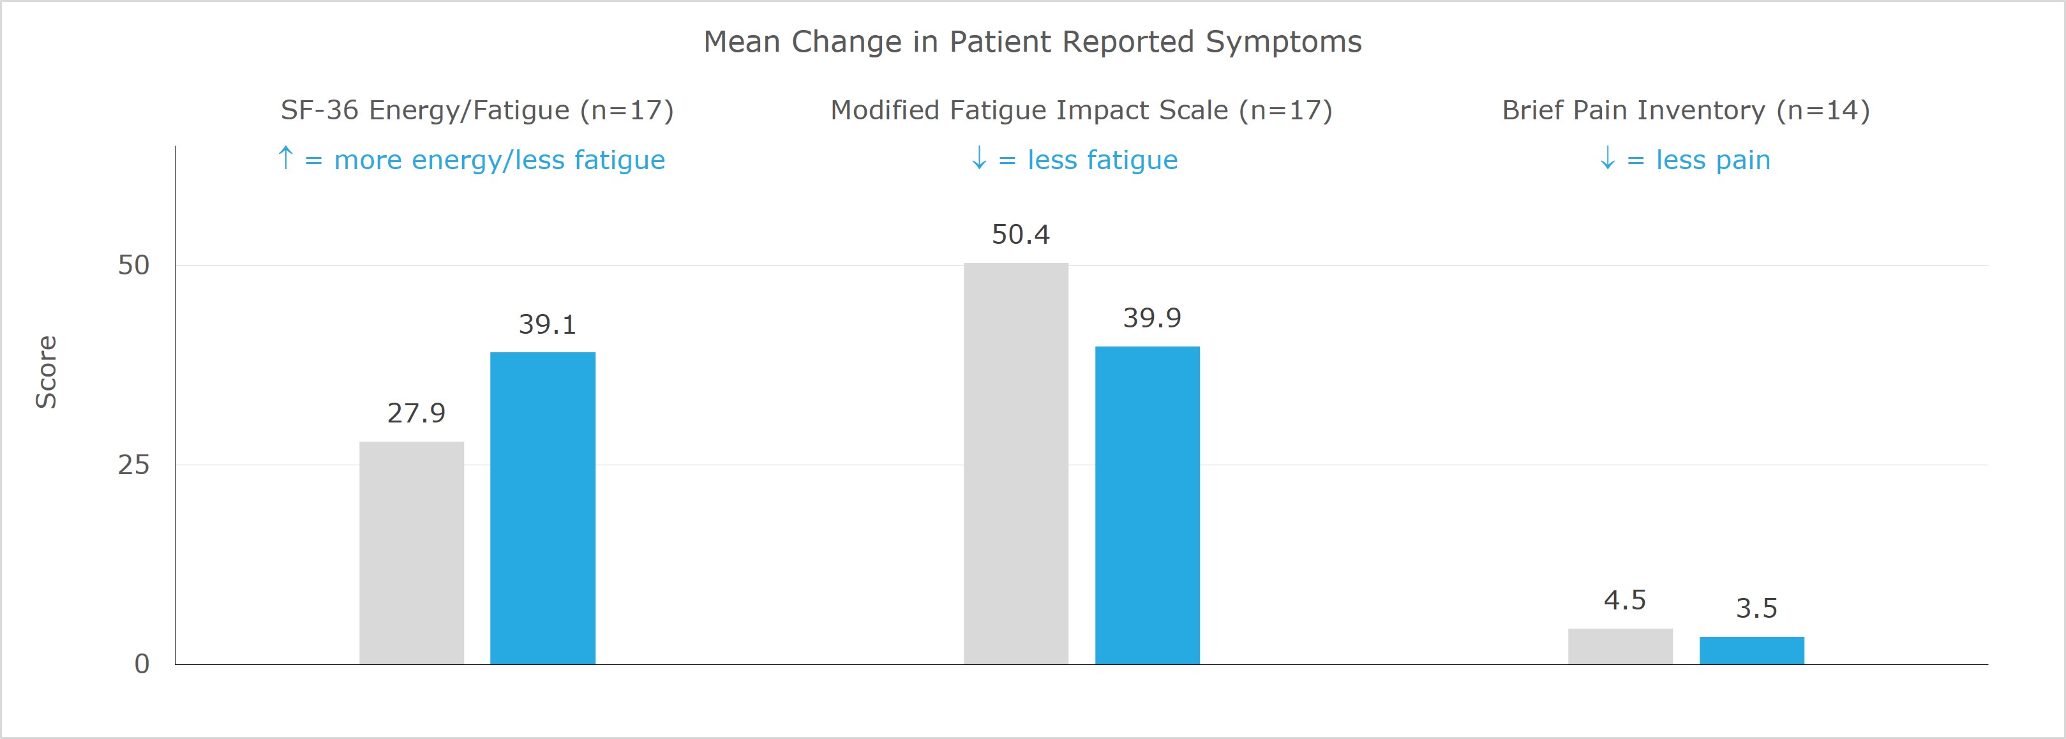This screenshot has height=739, width=2066.
Task: Click the Brief Pain Inventory (n=14) heading
Action: [1686, 110]
